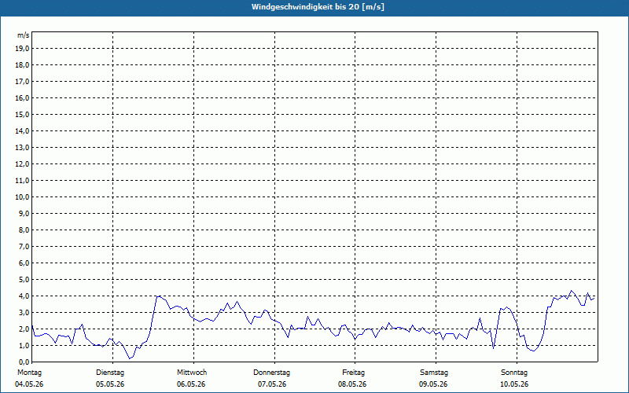629x393 pixels.
Task: Click the 'Dienstag' day label
Action: (110, 373)
